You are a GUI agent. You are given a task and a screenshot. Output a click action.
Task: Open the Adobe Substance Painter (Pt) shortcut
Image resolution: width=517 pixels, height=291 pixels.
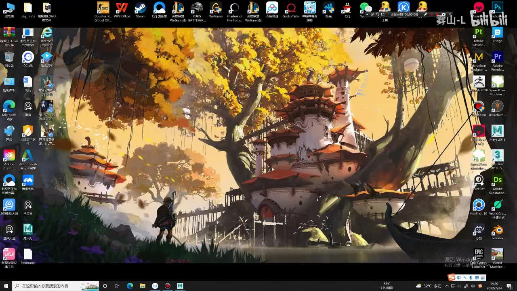click(x=479, y=32)
